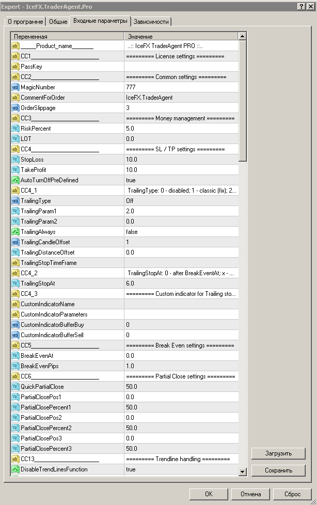Open the Зависимости tab
This screenshot has height=505, width=317.
click(151, 22)
